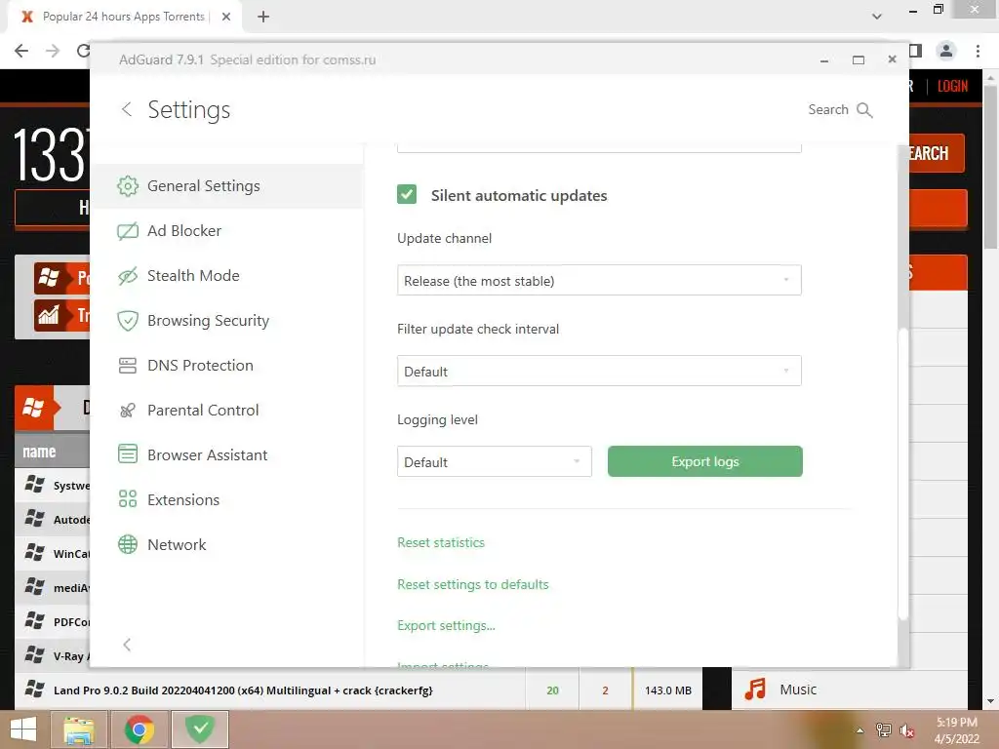Click Land Pro 9.0.2 torrent row title
999x749 pixels.
(243, 690)
